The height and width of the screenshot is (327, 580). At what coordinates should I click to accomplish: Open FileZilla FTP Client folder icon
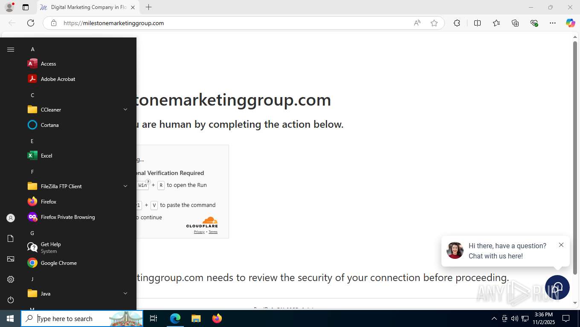click(32, 186)
